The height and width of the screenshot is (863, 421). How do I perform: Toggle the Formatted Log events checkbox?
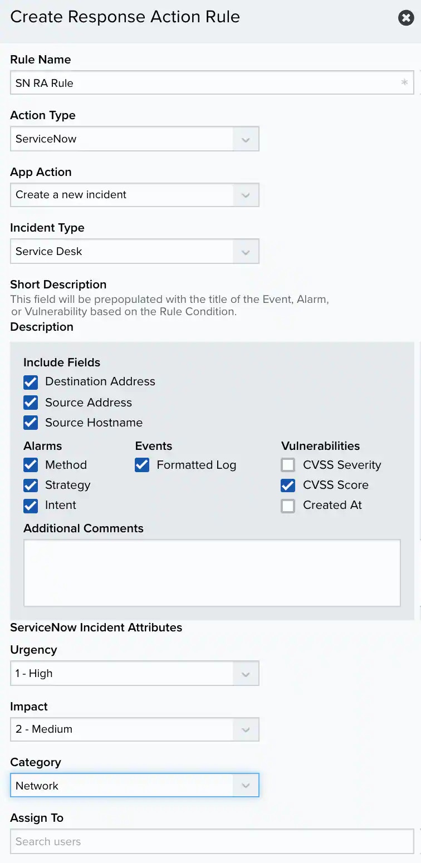point(142,465)
